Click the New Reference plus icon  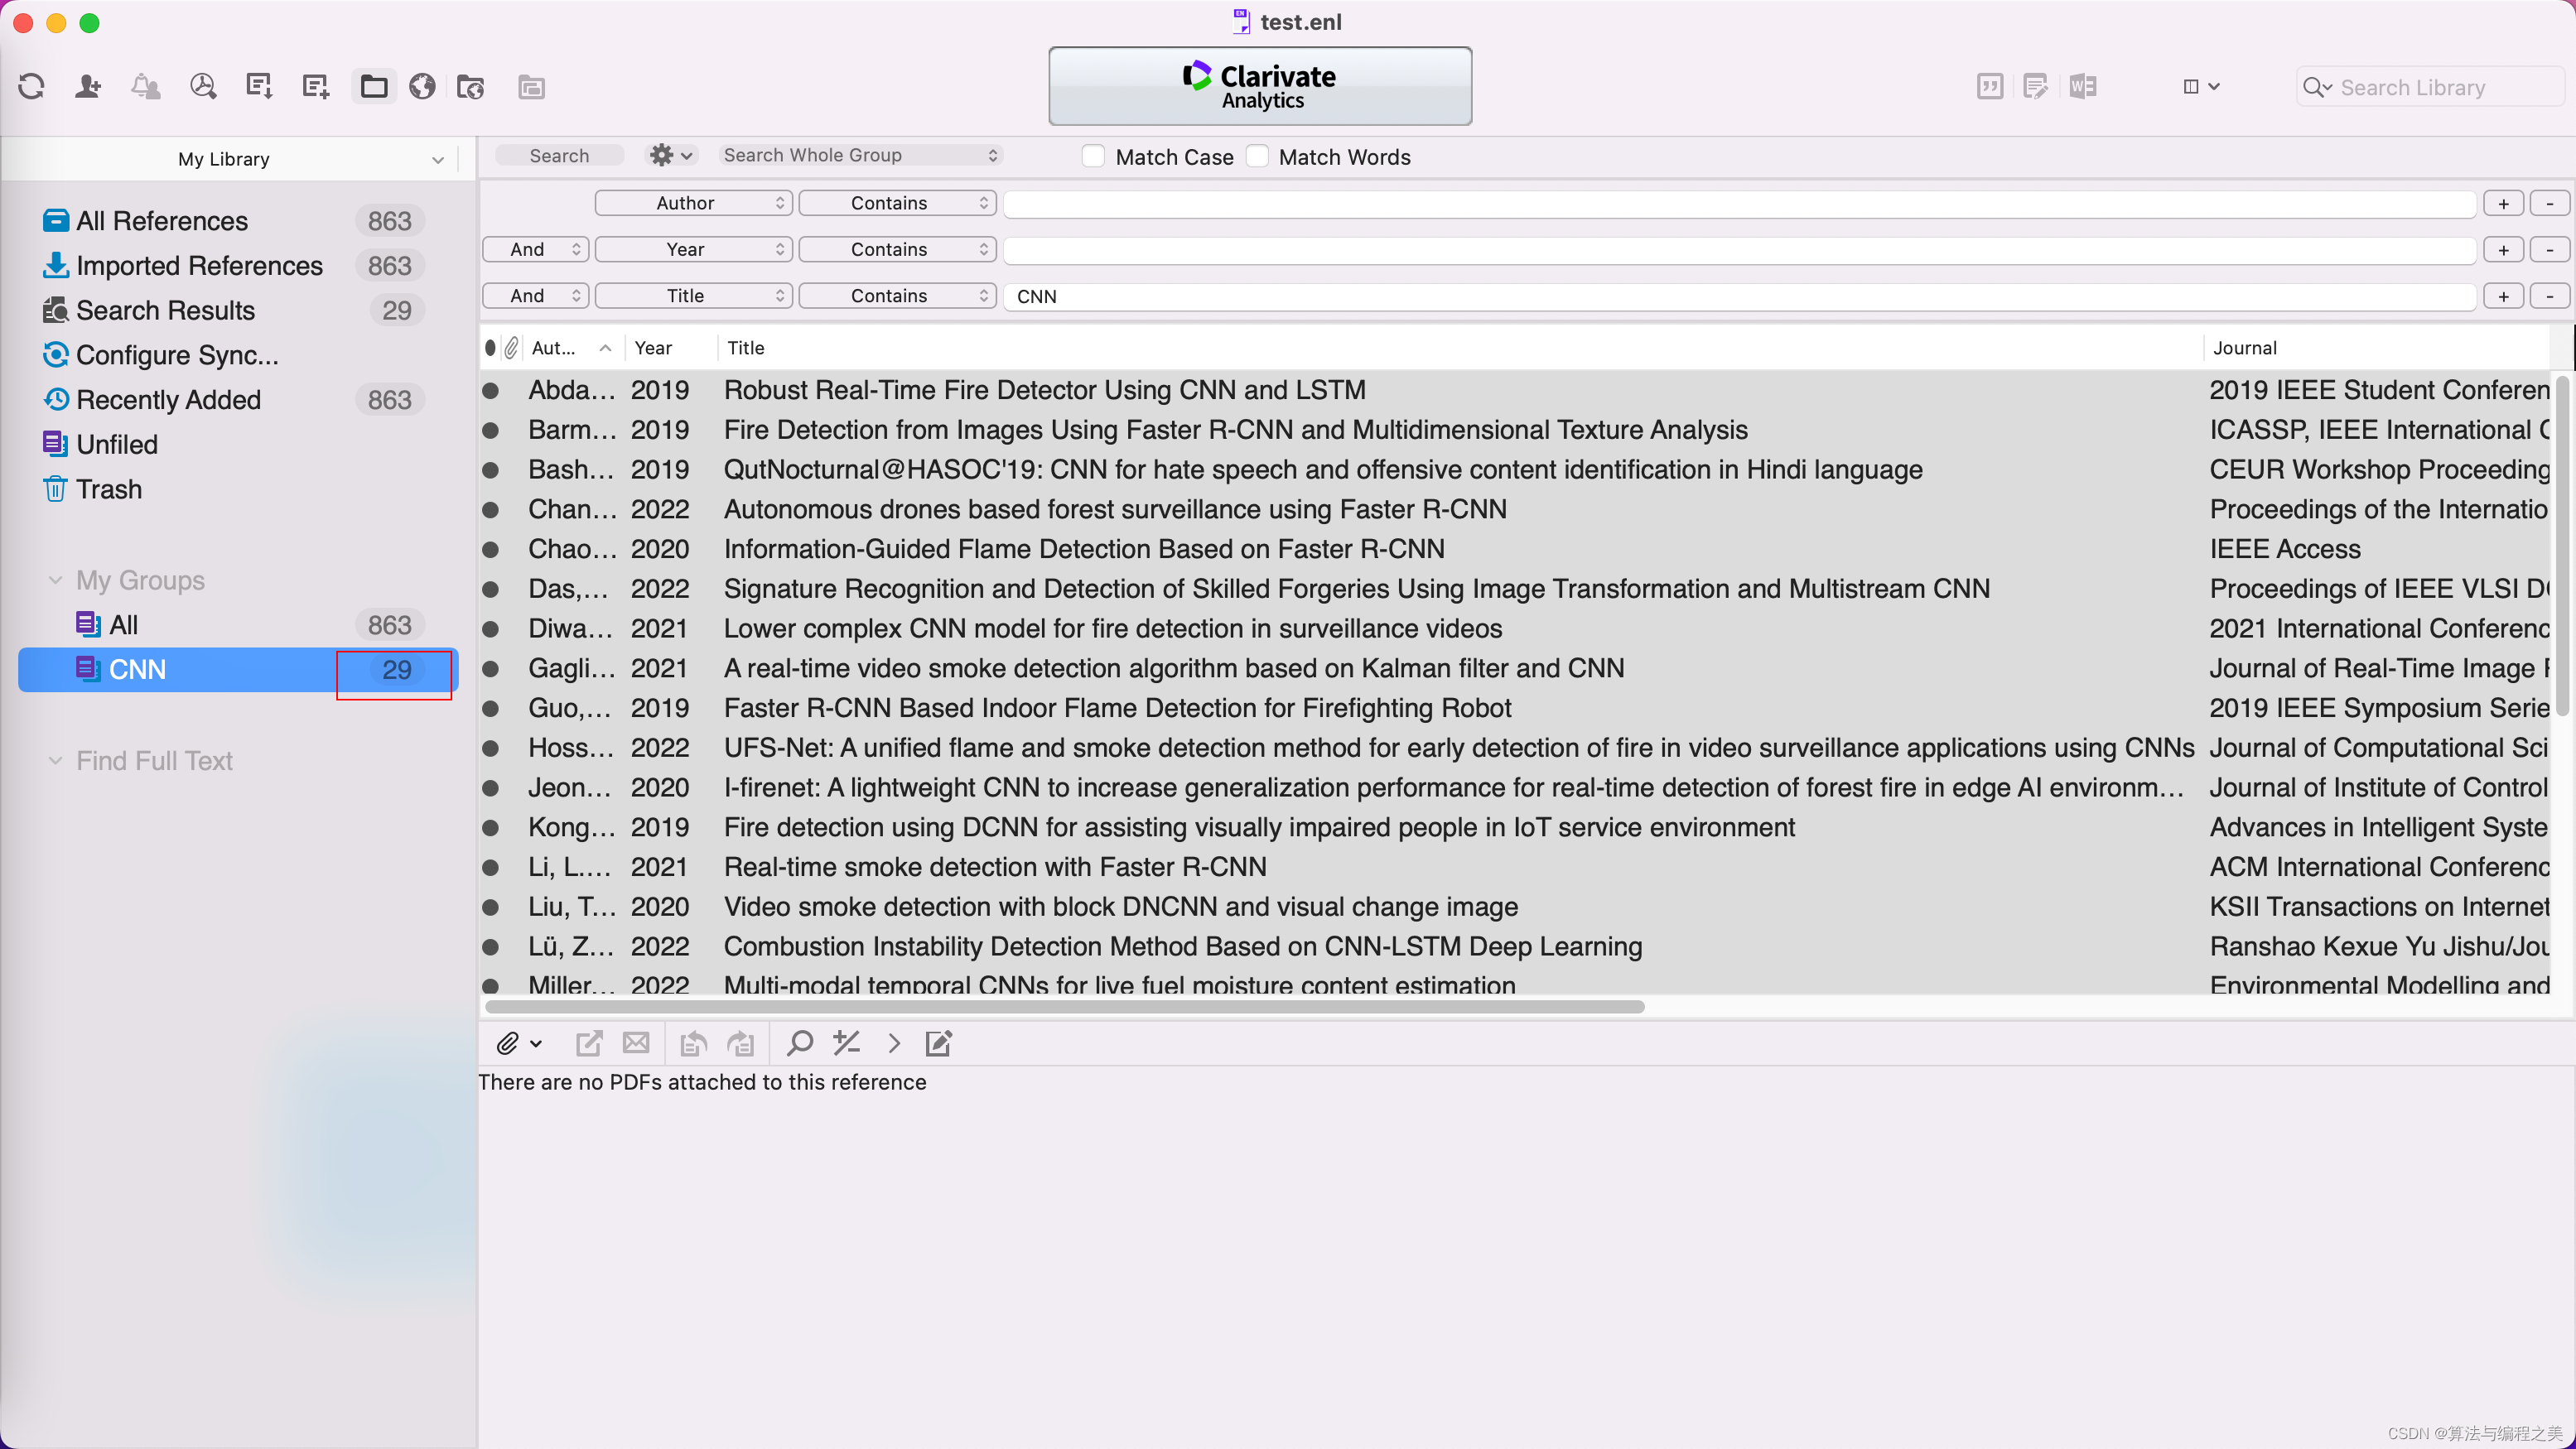point(316,87)
